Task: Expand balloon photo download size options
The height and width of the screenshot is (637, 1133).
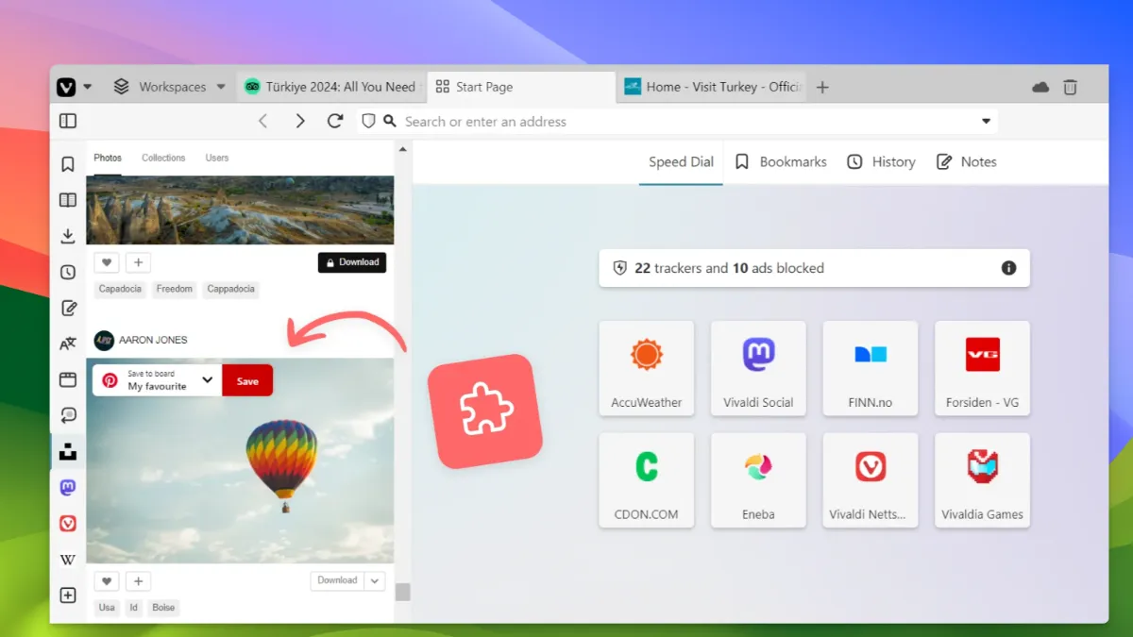Action: pos(375,580)
